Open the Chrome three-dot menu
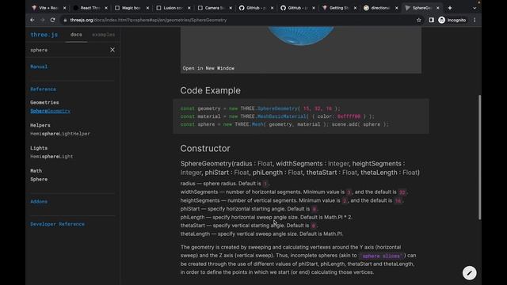This screenshot has height=285, width=507. (475, 20)
